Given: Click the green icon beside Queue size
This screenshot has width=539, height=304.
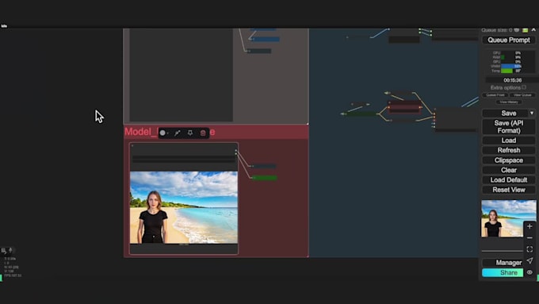Looking at the screenshot, I should [x=525, y=30].
